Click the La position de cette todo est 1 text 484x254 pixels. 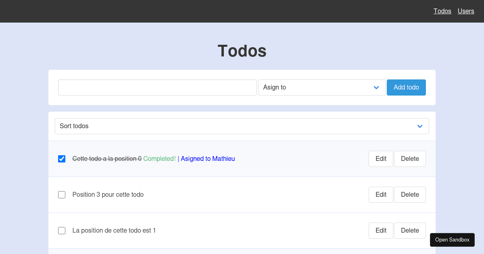coord(114,231)
